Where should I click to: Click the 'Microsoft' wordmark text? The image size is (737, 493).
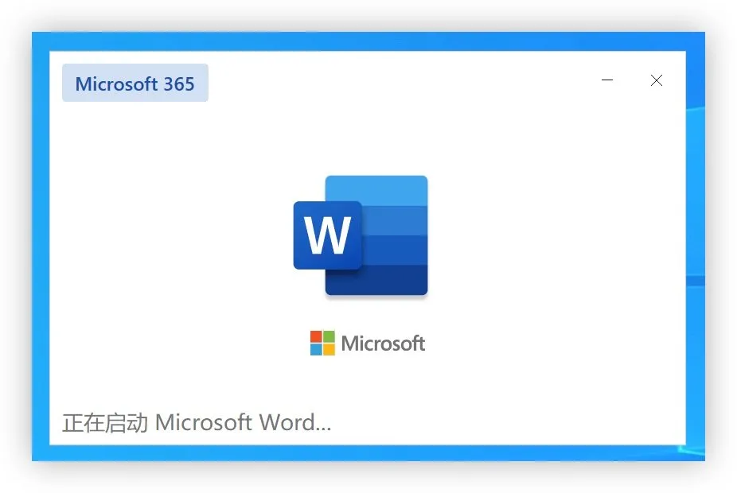point(383,344)
